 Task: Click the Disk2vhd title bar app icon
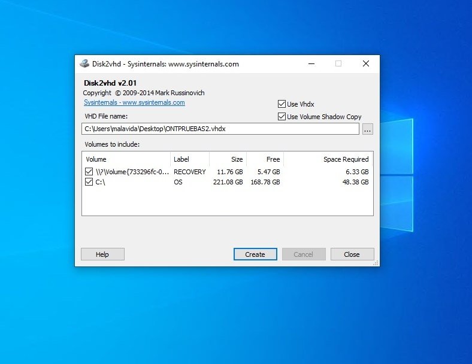[84, 64]
